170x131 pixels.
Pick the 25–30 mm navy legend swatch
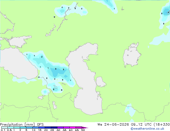coord(54,128)
